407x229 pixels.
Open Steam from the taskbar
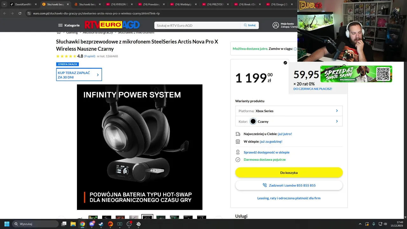[x=101, y=224]
